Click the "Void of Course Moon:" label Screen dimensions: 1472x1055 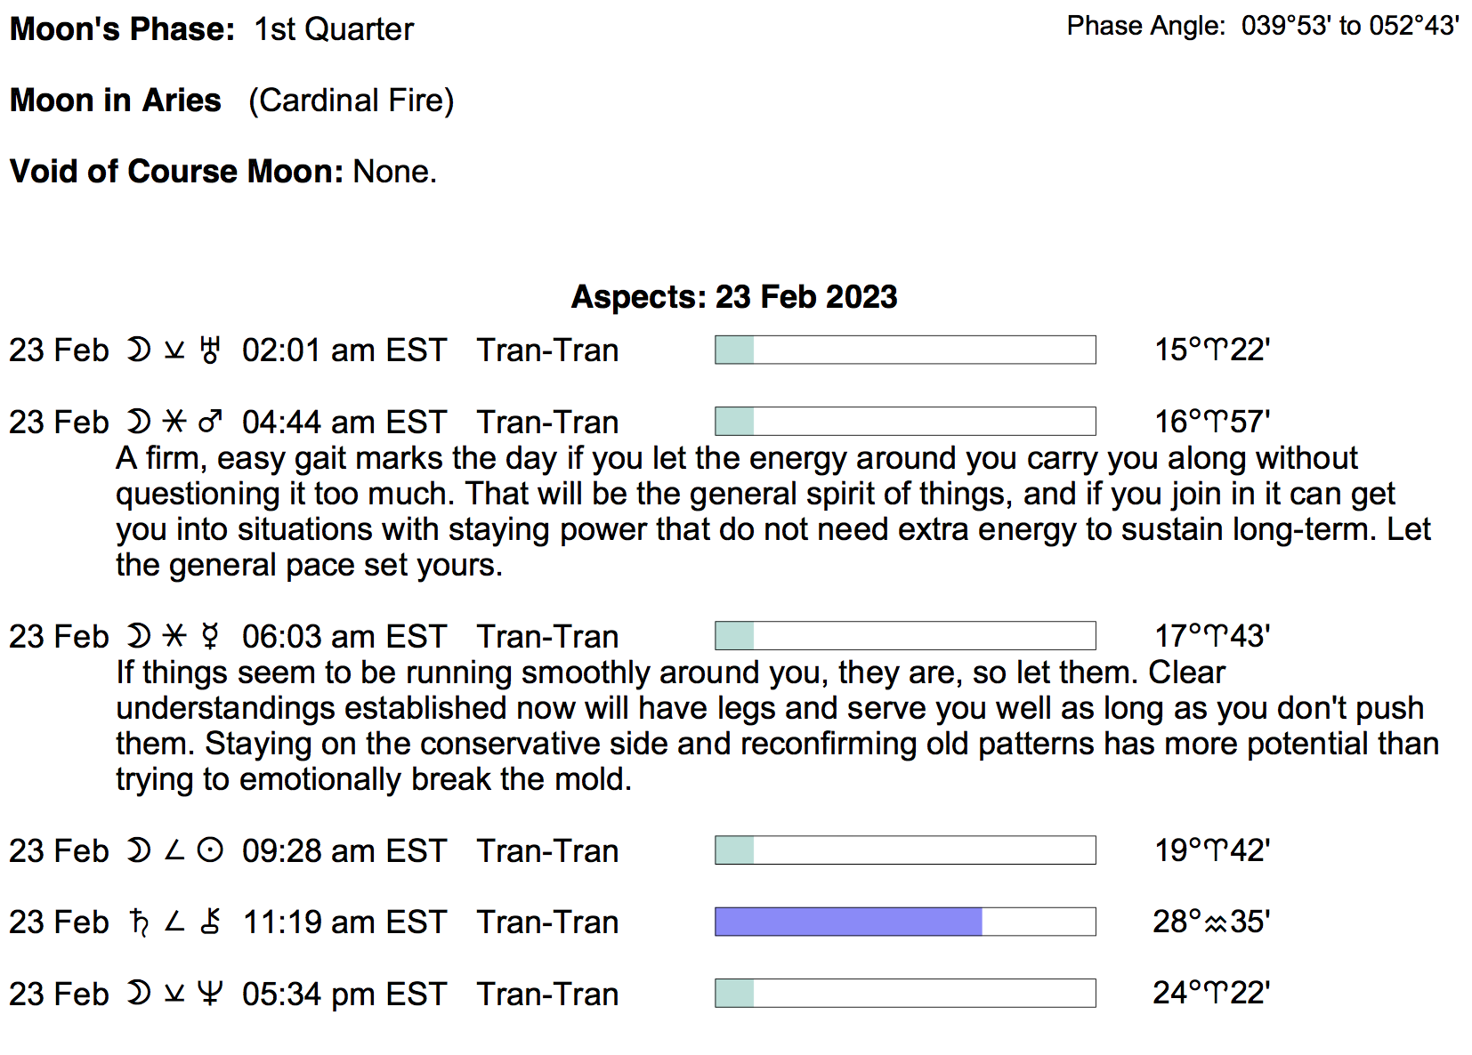(176, 172)
